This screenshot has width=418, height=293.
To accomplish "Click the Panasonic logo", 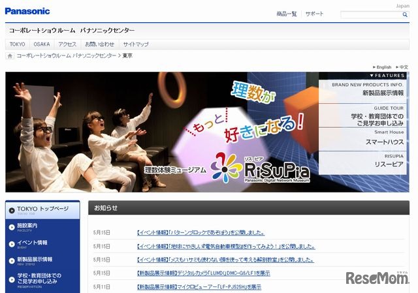I will pos(27,11).
